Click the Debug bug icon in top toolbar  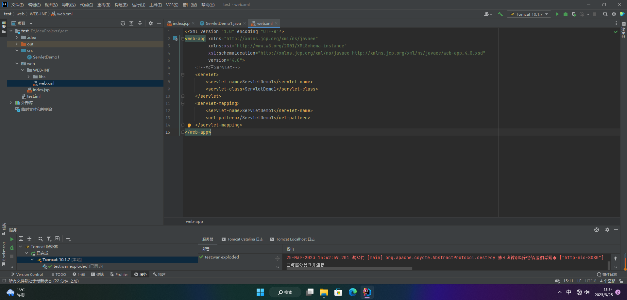(566, 14)
